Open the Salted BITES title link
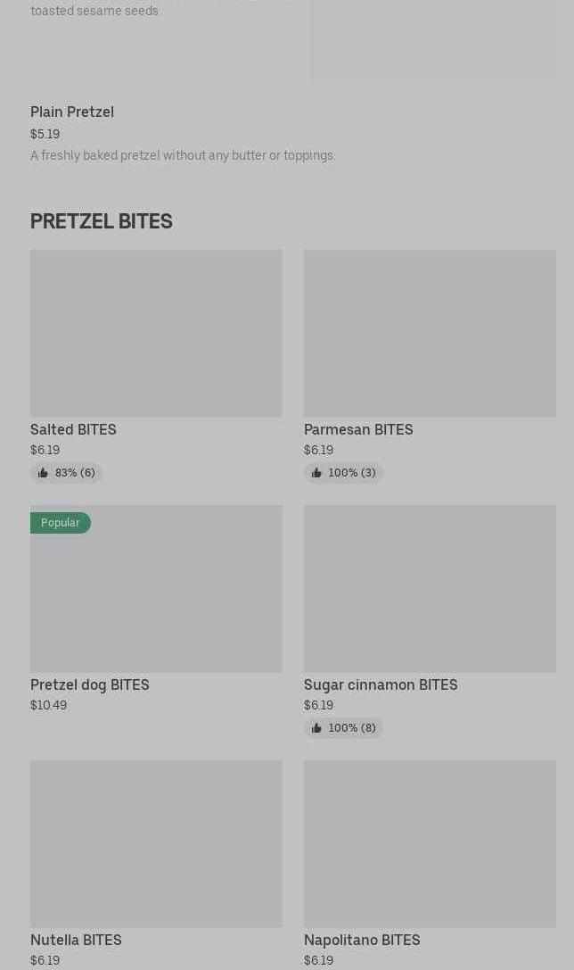Screen dimensions: 574x970 click(73, 429)
